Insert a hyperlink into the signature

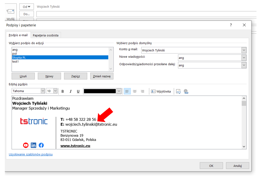[x=186, y=91]
